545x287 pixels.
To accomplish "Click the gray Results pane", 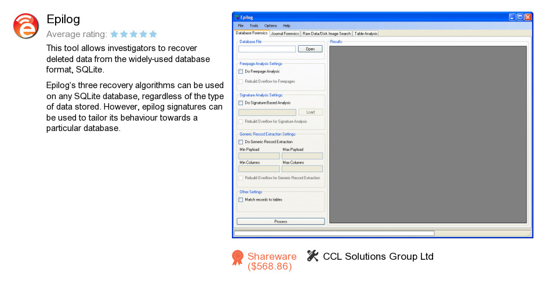I will [428, 135].
